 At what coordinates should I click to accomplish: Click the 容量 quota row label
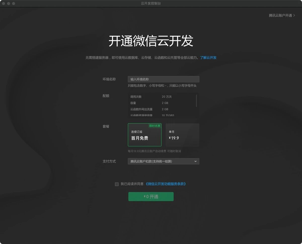(x=133, y=103)
